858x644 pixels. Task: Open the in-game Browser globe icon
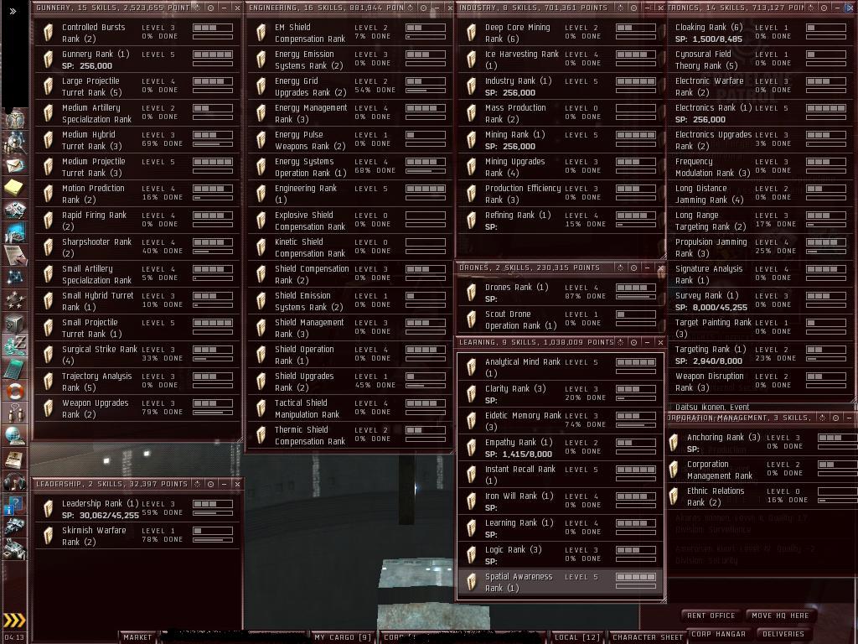pyautogui.click(x=15, y=436)
